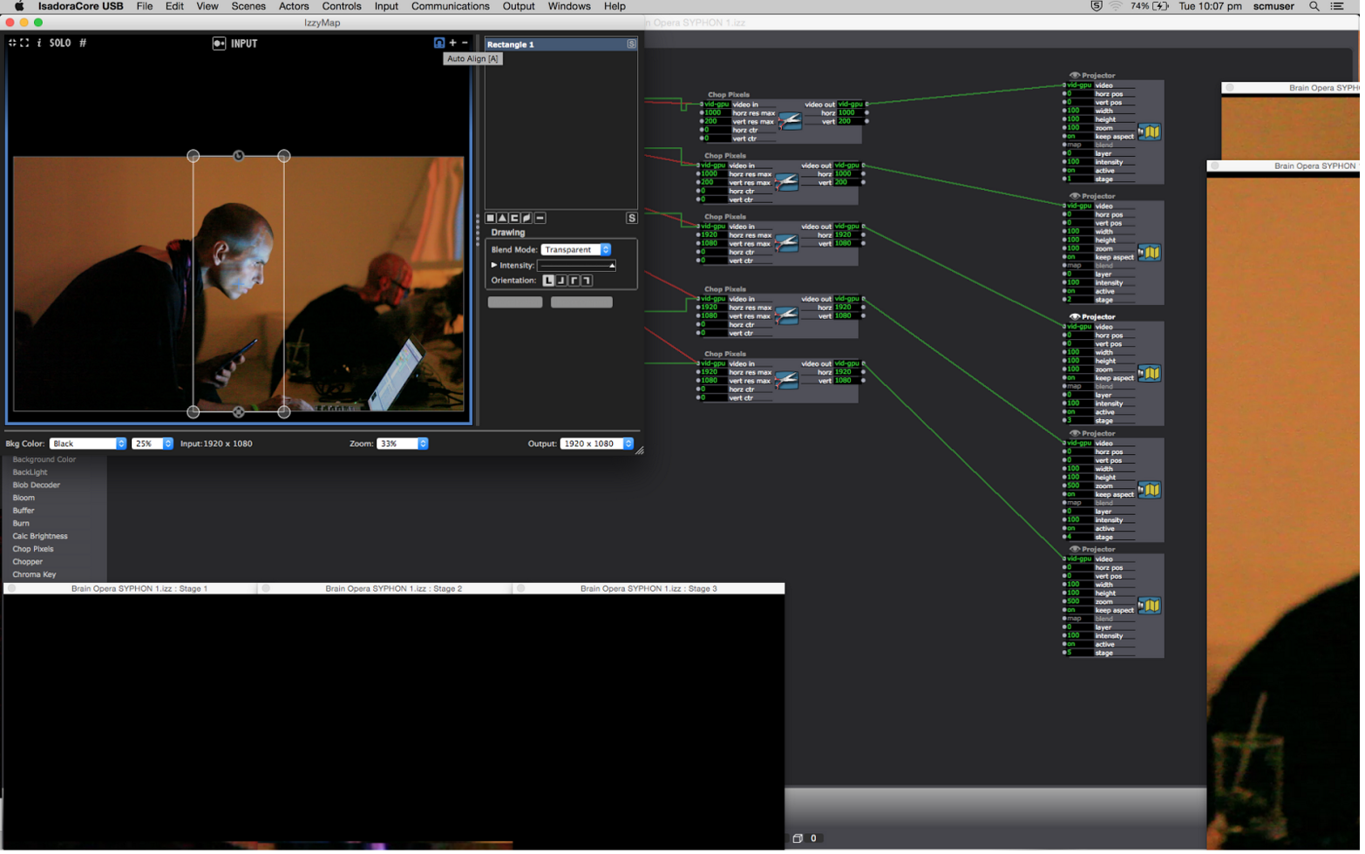The width and height of the screenshot is (1365, 854).
Task: Click the Wi-Fi status icon
Action: pyautogui.click(x=1116, y=6)
